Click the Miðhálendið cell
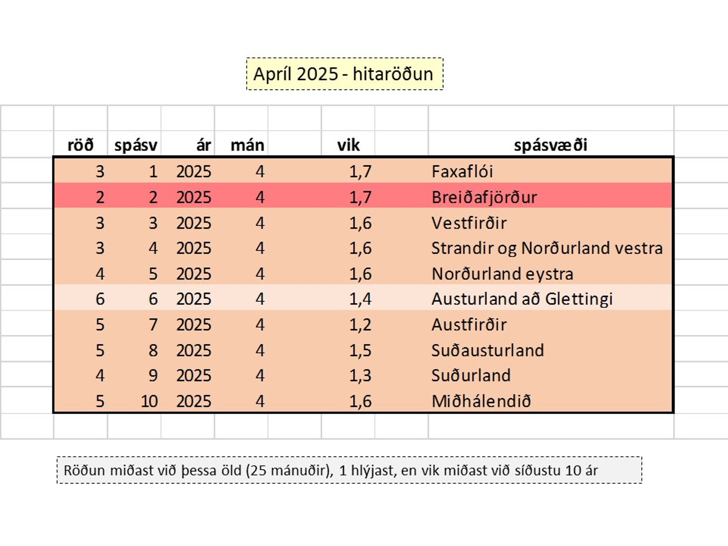Viewport: 728px width, 546px height. pyautogui.click(x=551, y=401)
